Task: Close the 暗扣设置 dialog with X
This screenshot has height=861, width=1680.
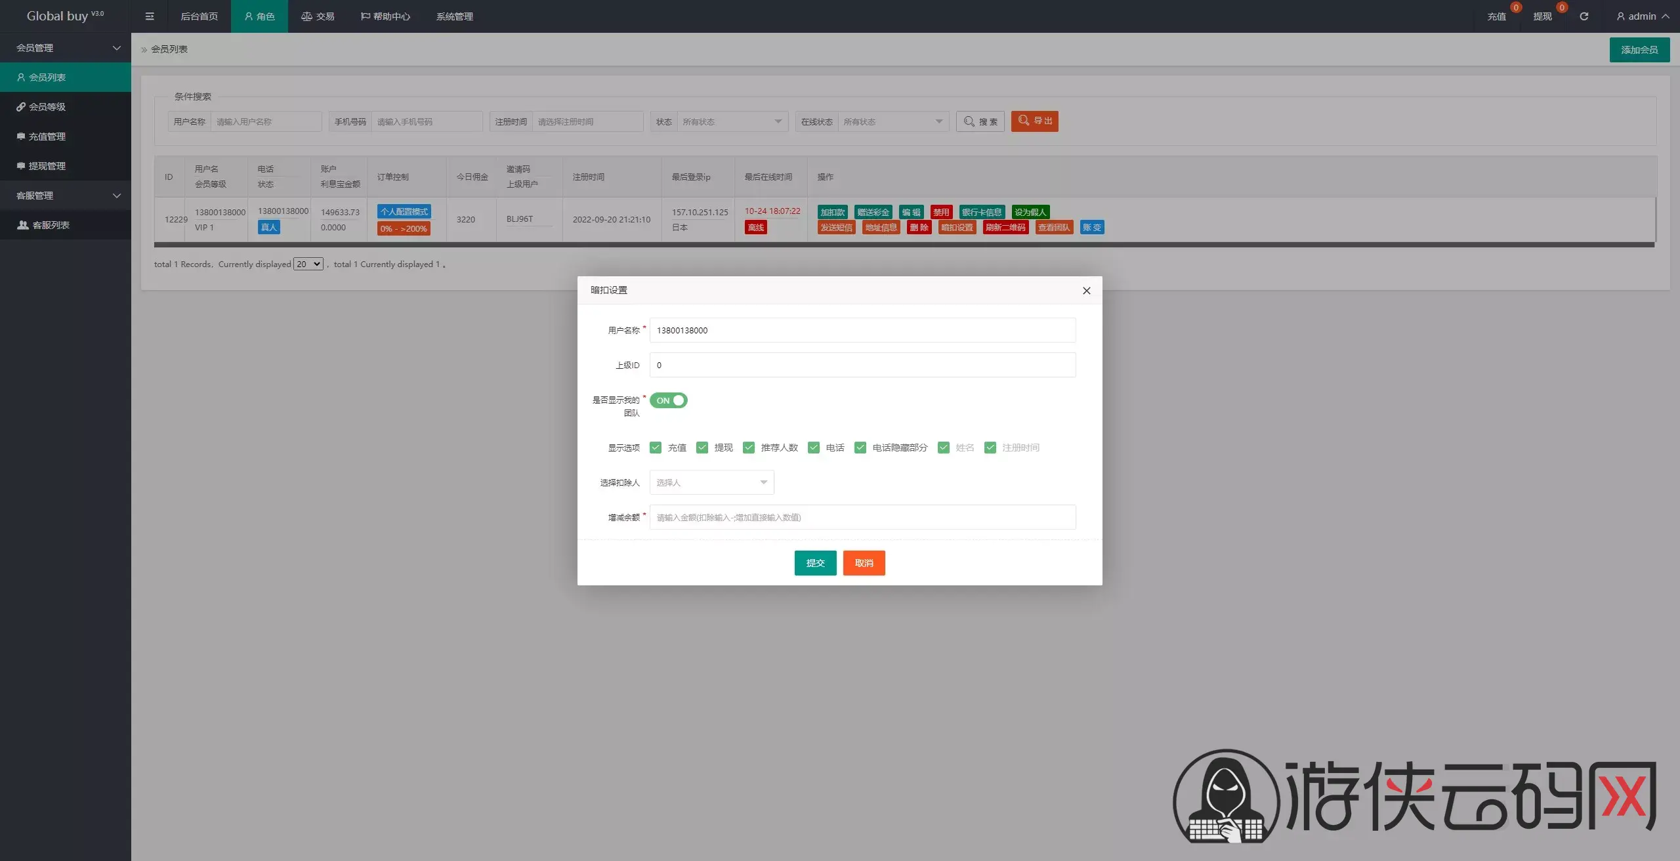Action: click(x=1086, y=291)
